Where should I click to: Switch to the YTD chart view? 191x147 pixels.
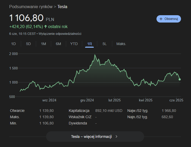coord(74,44)
